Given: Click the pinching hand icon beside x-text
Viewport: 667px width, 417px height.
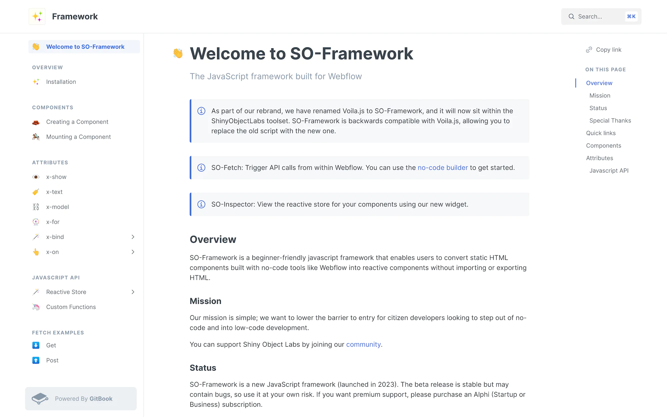Looking at the screenshot, I should pyautogui.click(x=36, y=192).
